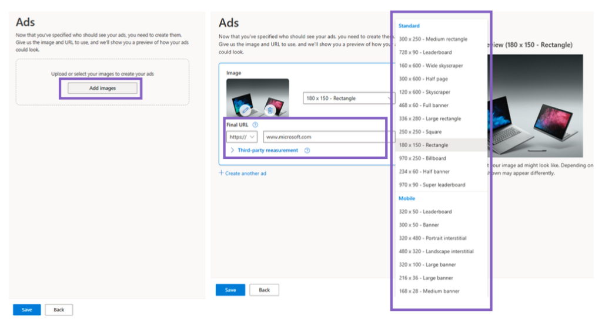Choose 300 x 50 - Banner mobile size
The image size is (602, 319).
[419, 225]
